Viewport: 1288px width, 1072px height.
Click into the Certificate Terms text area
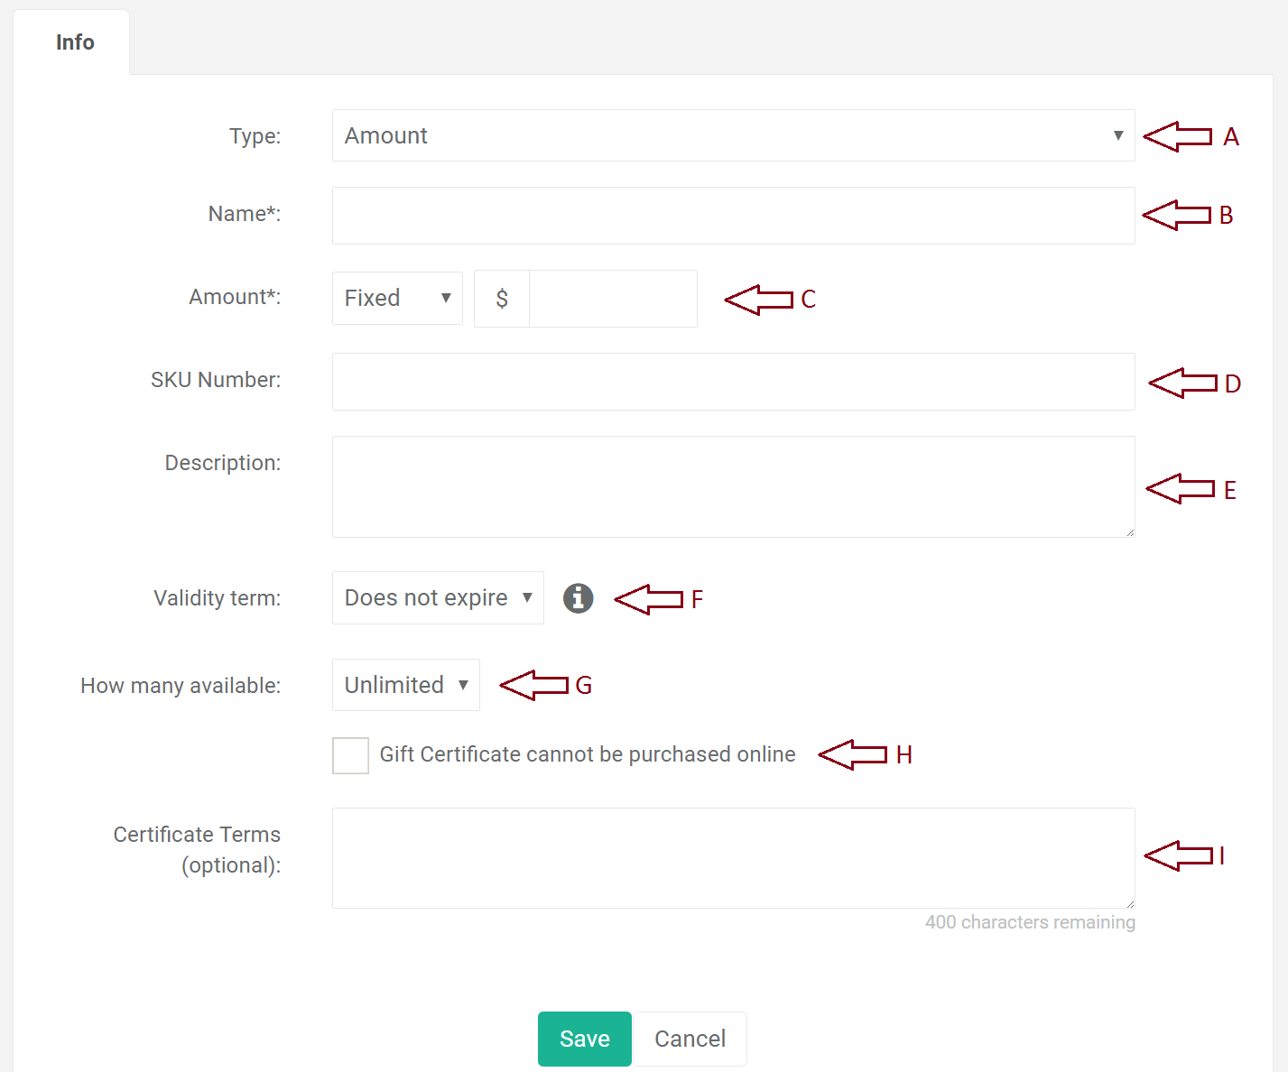click(x=733, y=858)
